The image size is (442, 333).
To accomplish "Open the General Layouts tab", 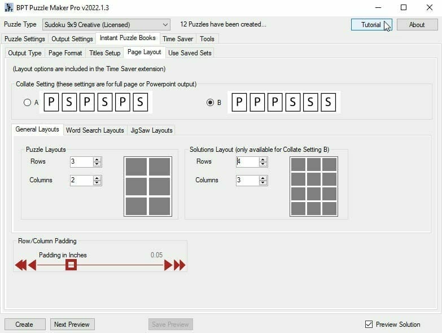I will (x=37, y=129).
